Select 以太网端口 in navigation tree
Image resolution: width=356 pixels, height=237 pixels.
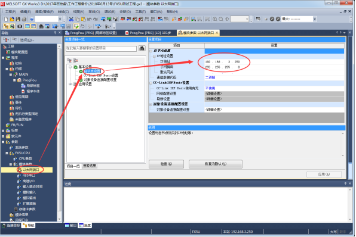coord(31,170)
